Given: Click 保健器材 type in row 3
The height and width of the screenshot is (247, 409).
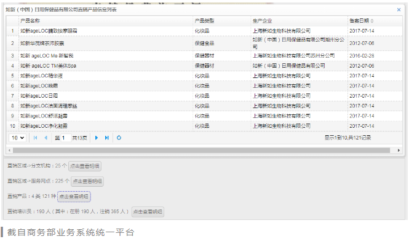Looking at the screenshot, I should click(x=204, y=56).
